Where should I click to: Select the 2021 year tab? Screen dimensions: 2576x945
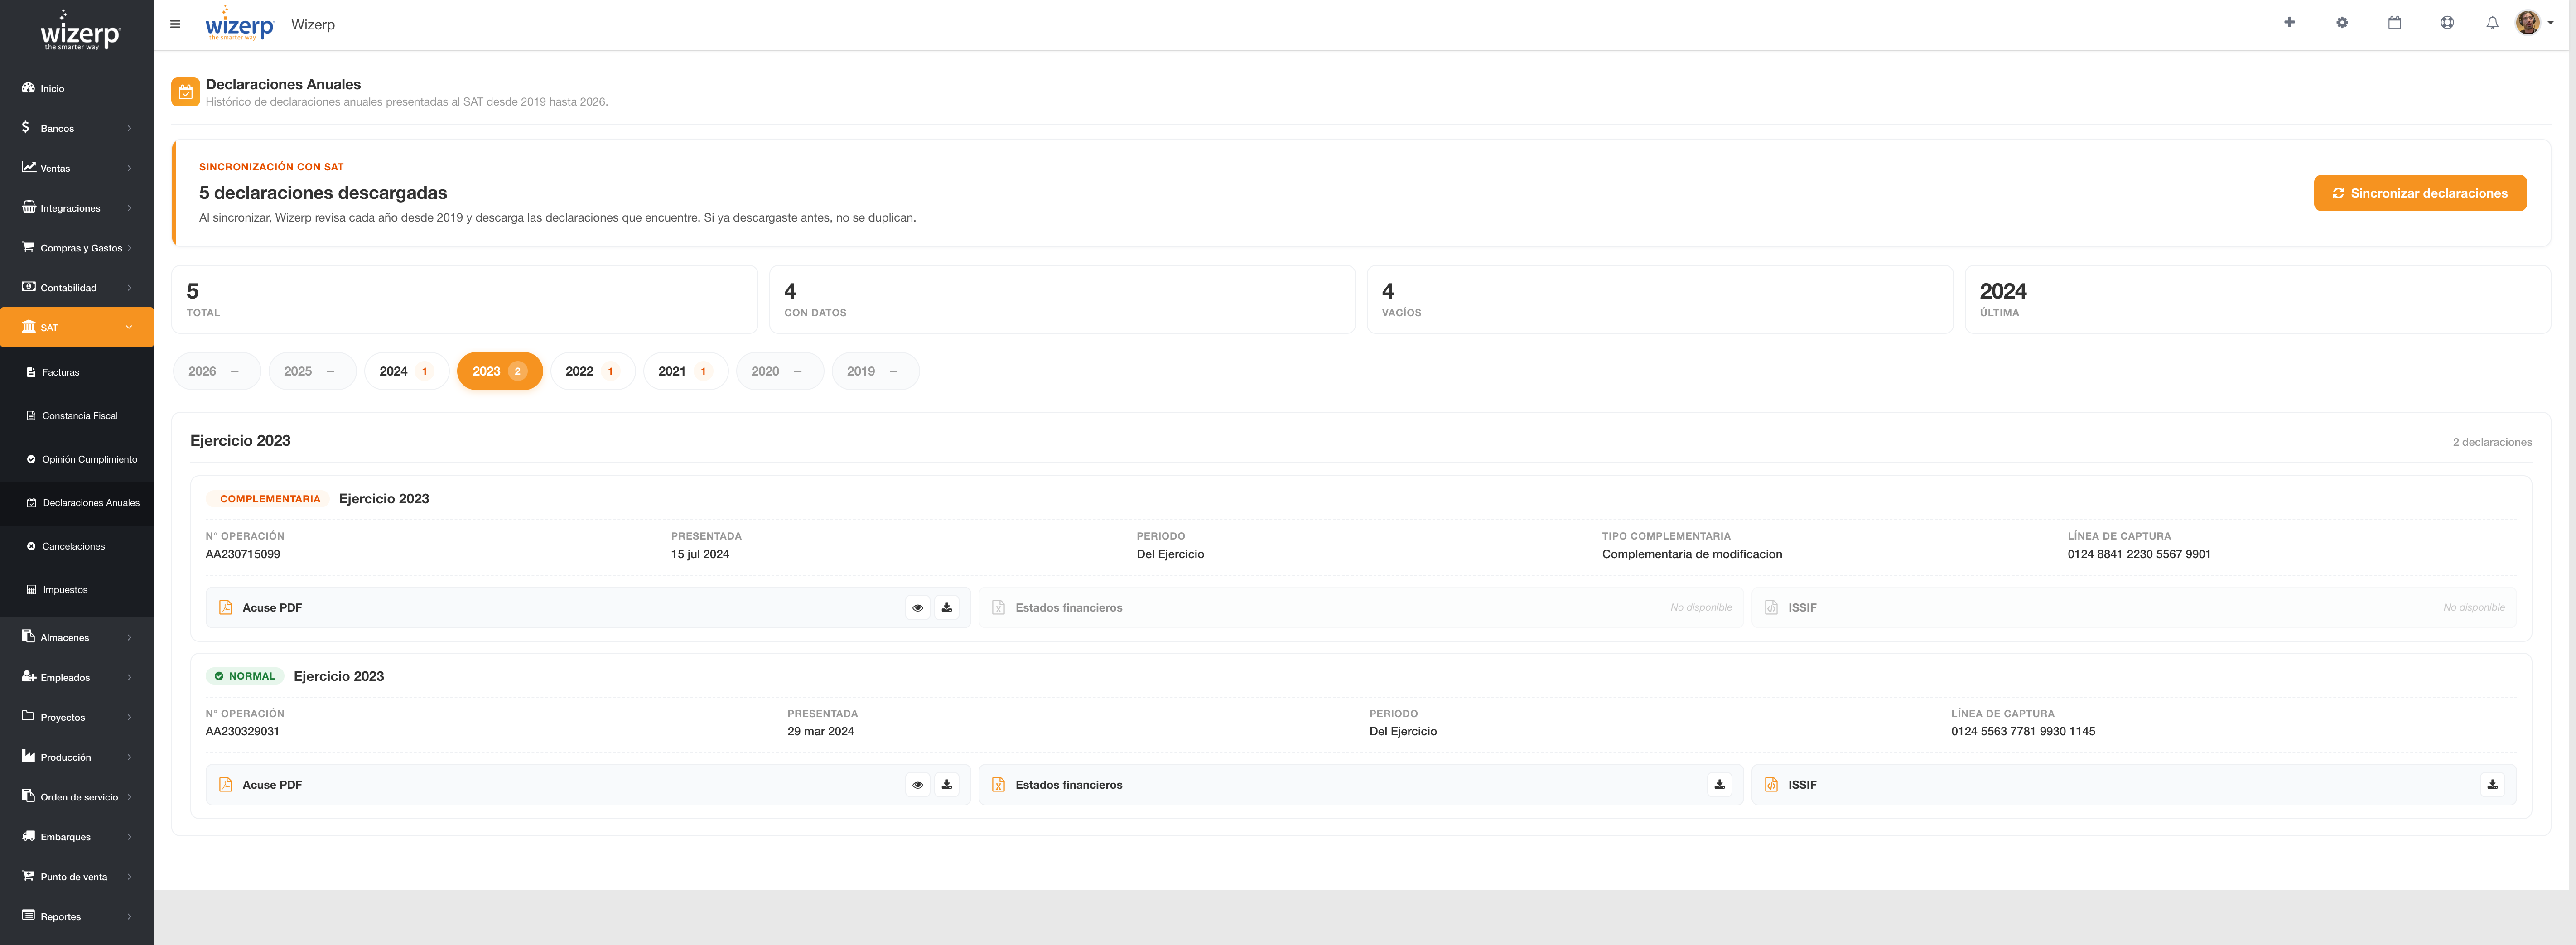(x=685, y=371)
